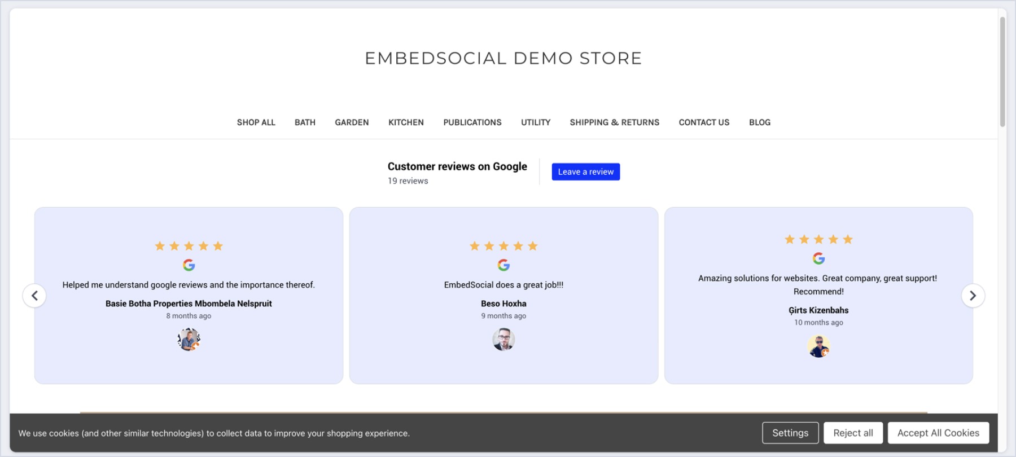Click Google logo in Beso Hoxha review
This screenshot has height=457, width=1016.
(503, 265)
